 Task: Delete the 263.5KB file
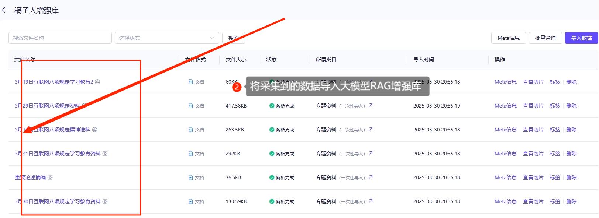pos(572,130)
